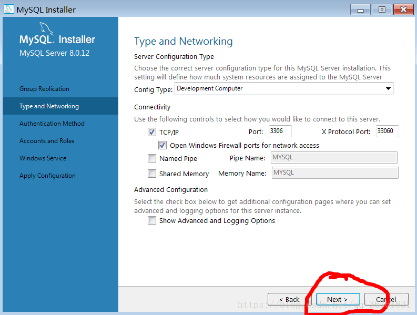Click the Port field showing 3306
Viewport: 417px width, 315px height.
[280, 131]
